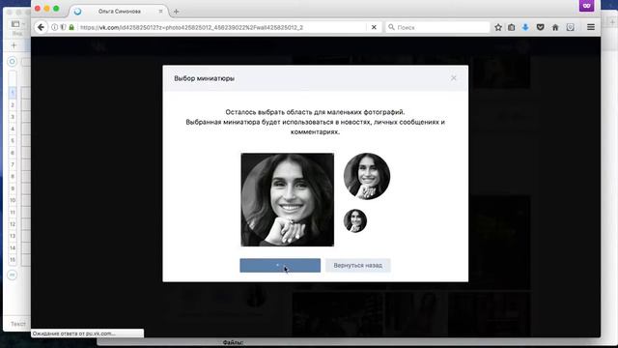Screen dimensions: 618x348
Task: Close the Ольга Симонова tab
Action: tap(160, 12)
